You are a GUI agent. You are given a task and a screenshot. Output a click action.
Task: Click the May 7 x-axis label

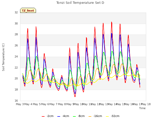click(53, 104)
